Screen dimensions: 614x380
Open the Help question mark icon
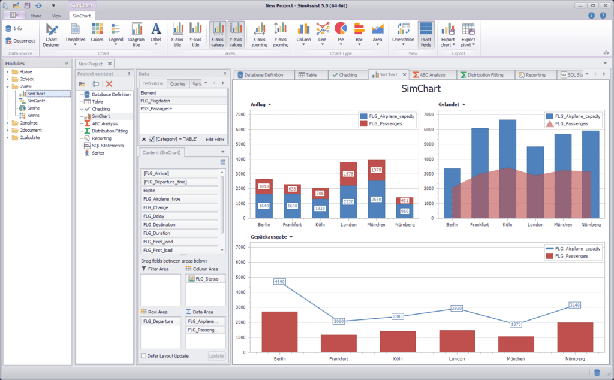tap(603, 16)
